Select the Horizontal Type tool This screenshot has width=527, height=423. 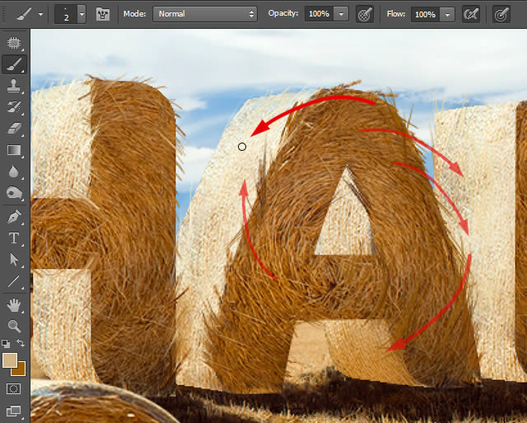click(x=14, y=238)
